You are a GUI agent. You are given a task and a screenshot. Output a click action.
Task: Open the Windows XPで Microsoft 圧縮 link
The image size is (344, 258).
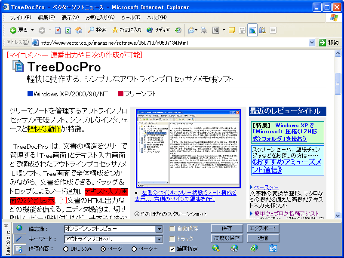point(285,132)
